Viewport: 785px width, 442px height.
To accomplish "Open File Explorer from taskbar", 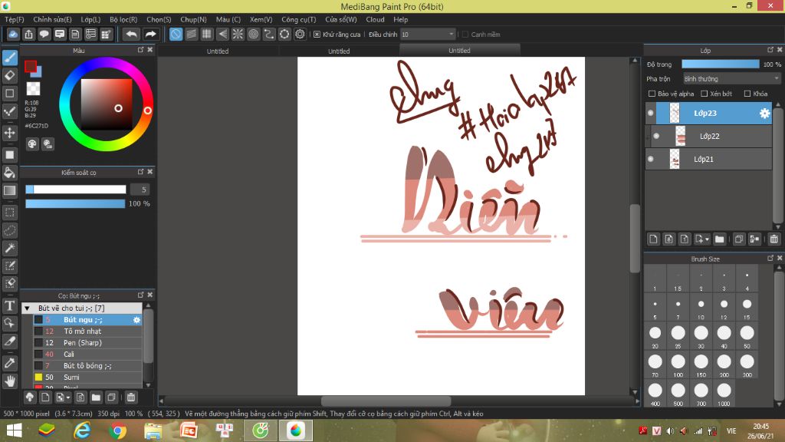I will [x=153, y=430].
